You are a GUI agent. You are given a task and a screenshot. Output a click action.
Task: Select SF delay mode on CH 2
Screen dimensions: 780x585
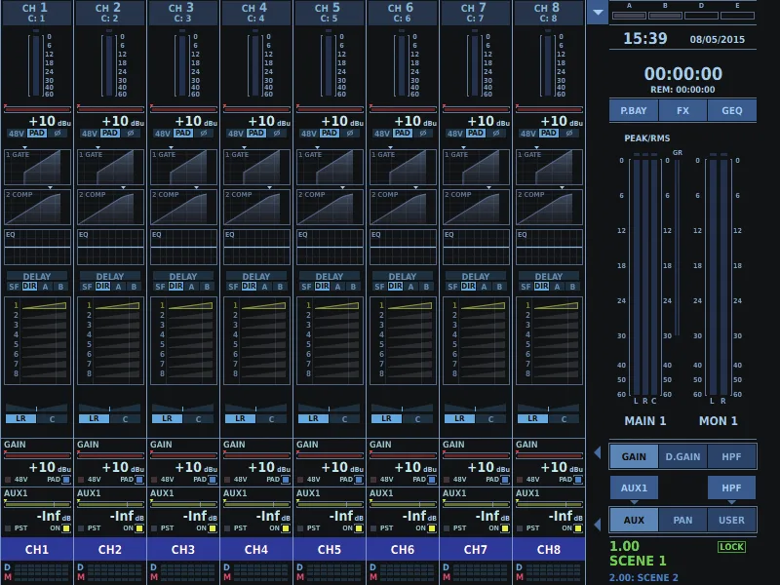pyautogui.click(x=87, y=287)
